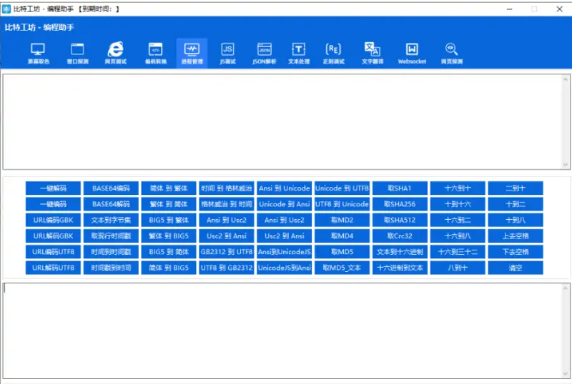This screenshot has width=572, height=384.
Task: Launch the 文字翻译 text translation tool
Action: click(372, 53)
